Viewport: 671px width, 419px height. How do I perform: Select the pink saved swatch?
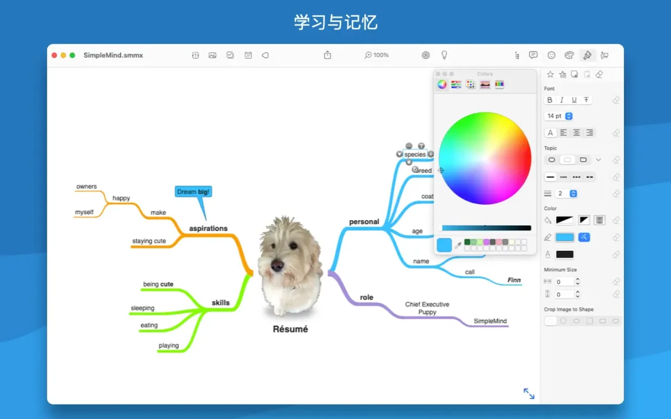(499, 242)
